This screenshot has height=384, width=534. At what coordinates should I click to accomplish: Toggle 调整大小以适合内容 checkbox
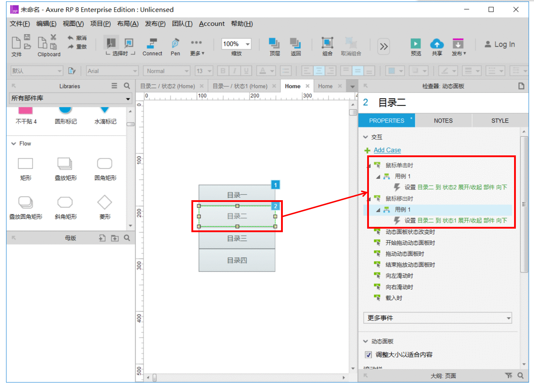coord(368,354)
